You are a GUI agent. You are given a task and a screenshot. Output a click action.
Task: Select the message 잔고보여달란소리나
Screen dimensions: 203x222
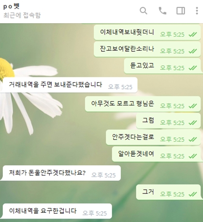(147, 49)
